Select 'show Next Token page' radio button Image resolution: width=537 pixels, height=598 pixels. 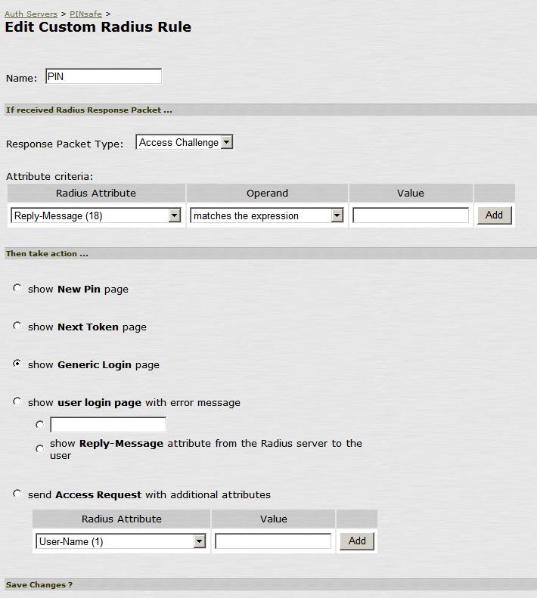[x=17, y=326]
